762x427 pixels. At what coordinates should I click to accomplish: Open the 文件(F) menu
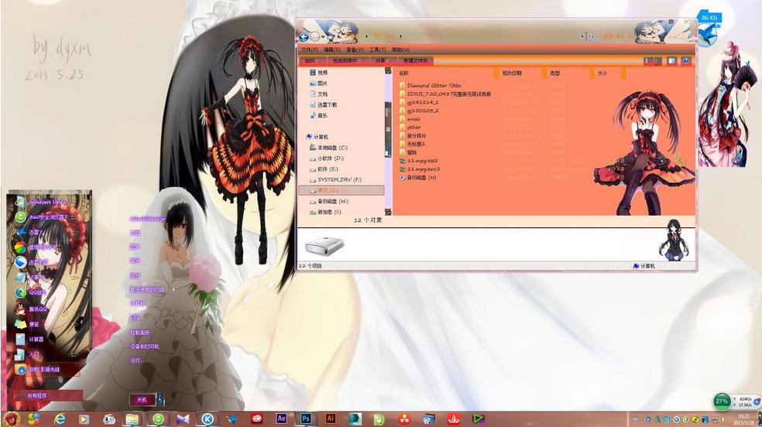[x=309, y=50]
